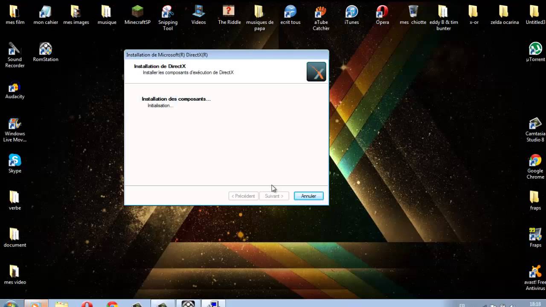
Task: Select the 'mon cahier' desktop icon
Action: (x=46, y=14)
